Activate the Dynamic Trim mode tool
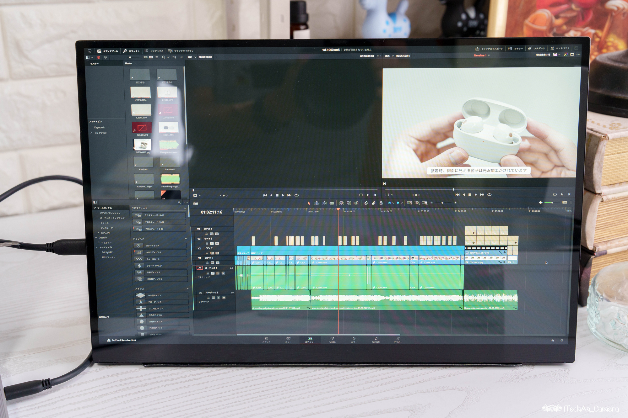 [x=324, y=203]
